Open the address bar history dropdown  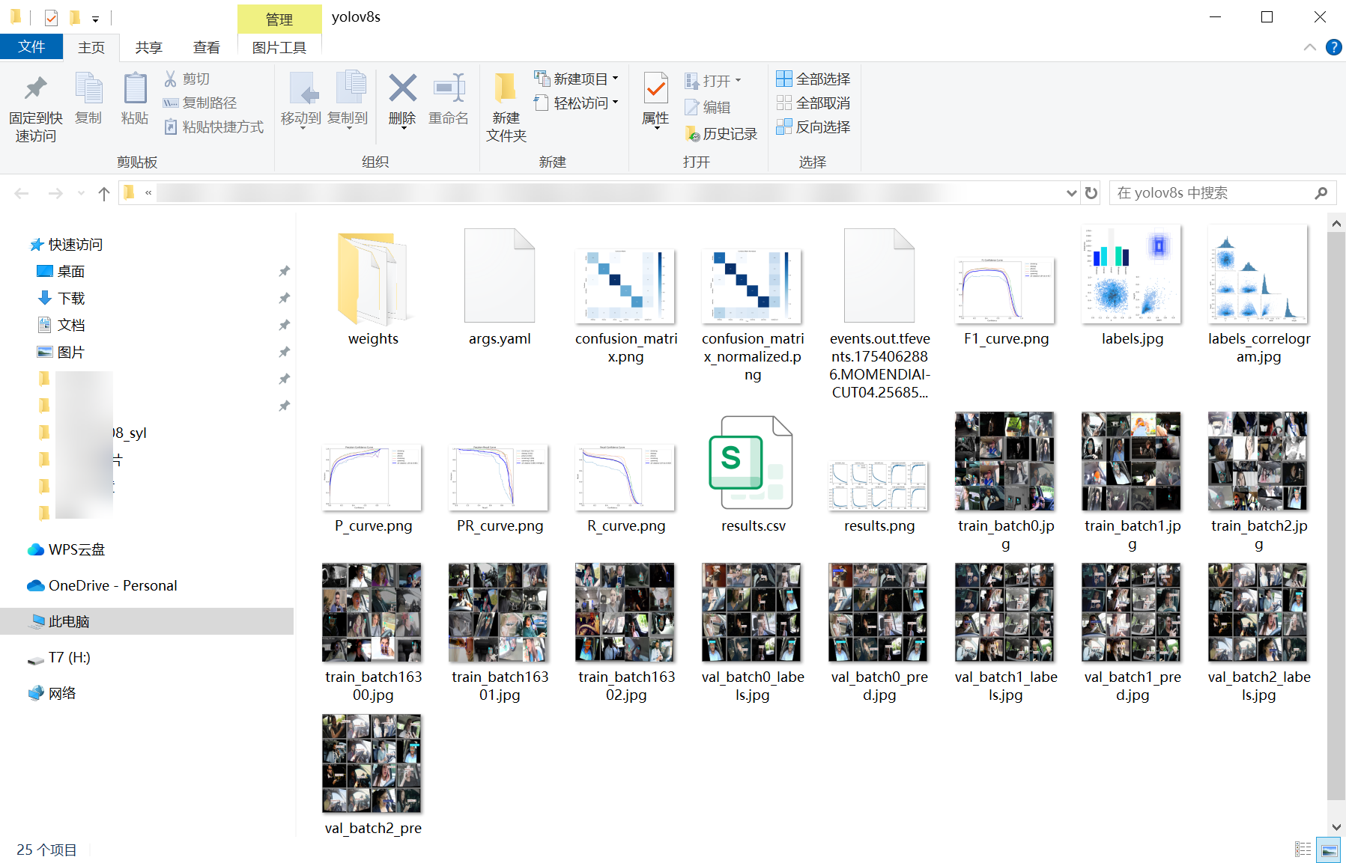pyautogui.click(x=1071, y=192)
